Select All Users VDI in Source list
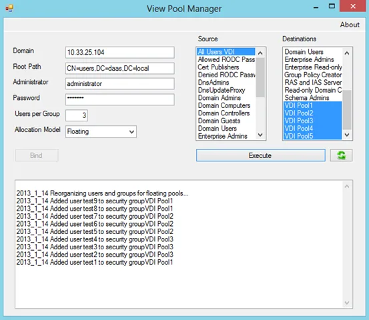Viewport: 369px width, 320px height. click(226, 52)
